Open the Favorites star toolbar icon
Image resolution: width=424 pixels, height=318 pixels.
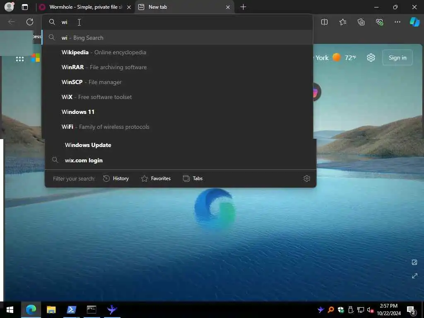pos(342,22)
